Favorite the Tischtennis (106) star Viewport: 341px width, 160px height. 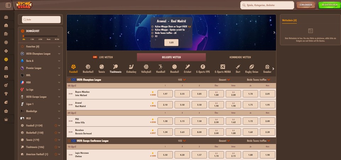56,147
